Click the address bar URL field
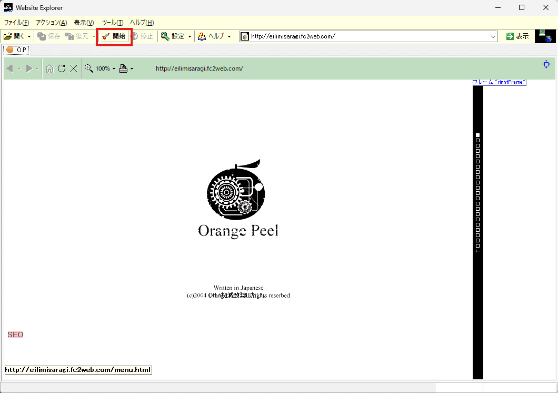Viewport: 558px width, 393px height. coord(368,36)
